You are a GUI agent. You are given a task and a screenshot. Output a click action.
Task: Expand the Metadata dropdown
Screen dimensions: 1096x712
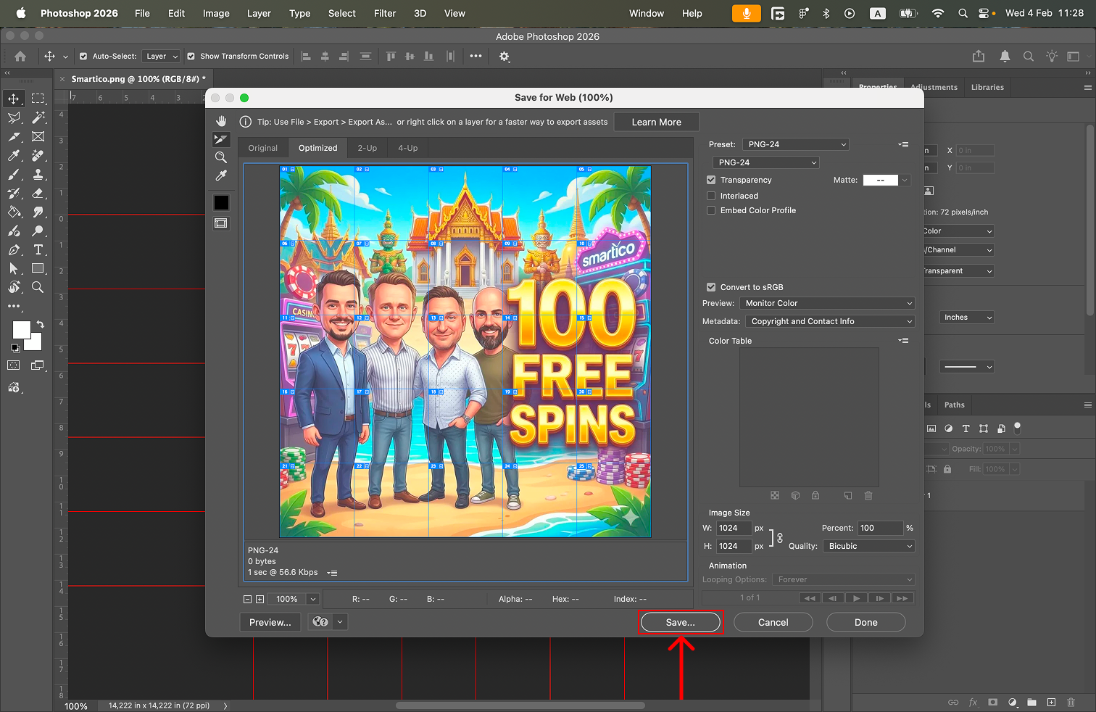tap(830, 321)
